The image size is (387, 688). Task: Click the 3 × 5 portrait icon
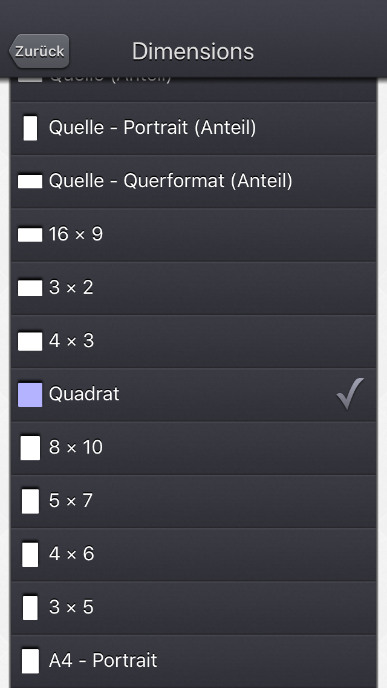(30, 607)
